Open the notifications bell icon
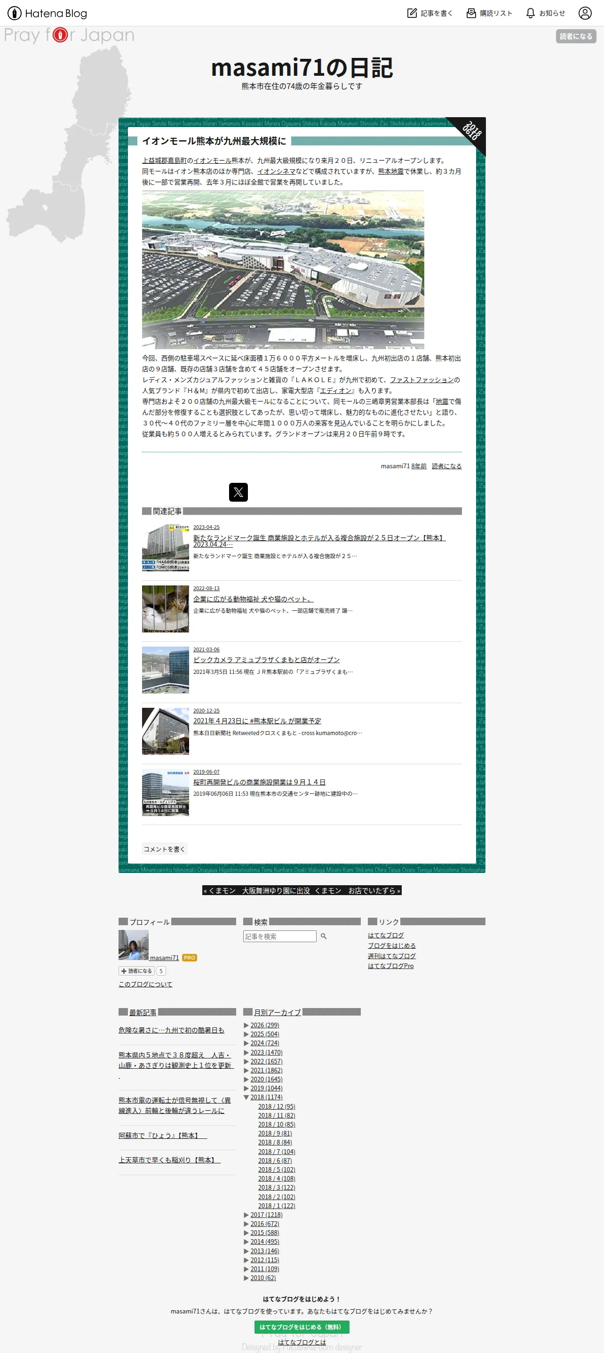Viewport: 604px width, 1353px height. (531, 13)
